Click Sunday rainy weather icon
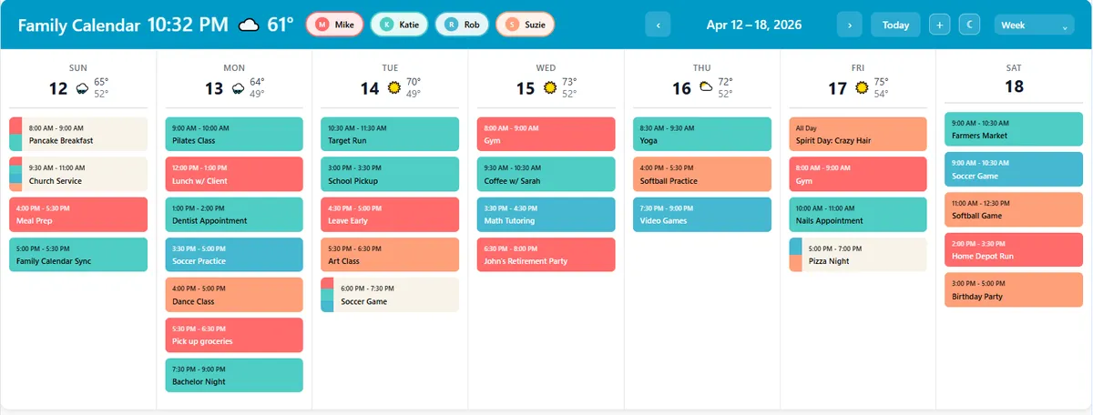1093x415 pixels. tap(82, 88)
